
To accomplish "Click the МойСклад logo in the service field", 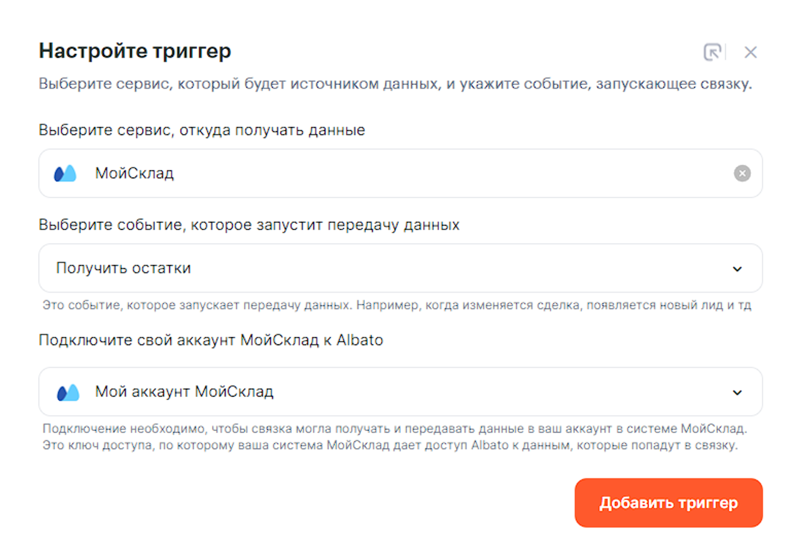I will tap(66, 173).
